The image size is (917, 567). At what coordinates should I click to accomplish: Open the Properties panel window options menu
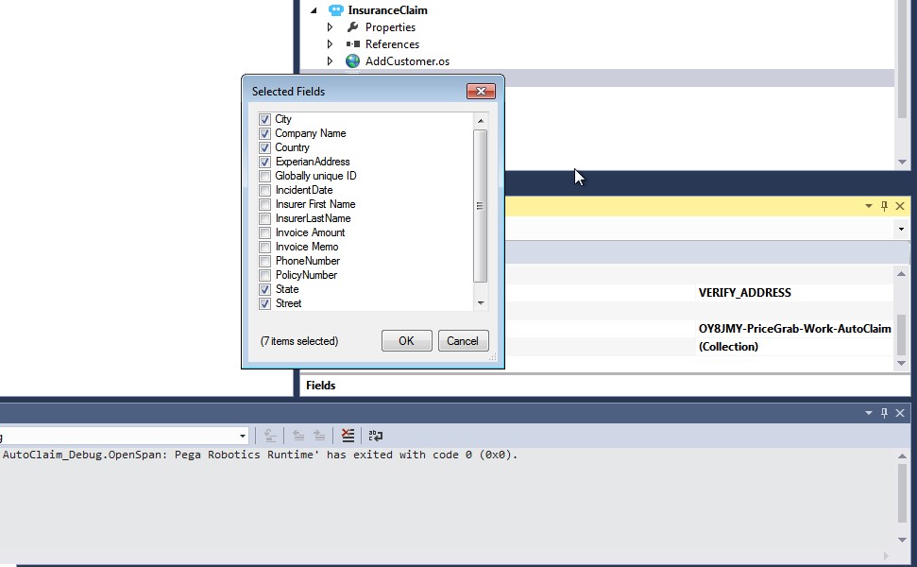869,206
